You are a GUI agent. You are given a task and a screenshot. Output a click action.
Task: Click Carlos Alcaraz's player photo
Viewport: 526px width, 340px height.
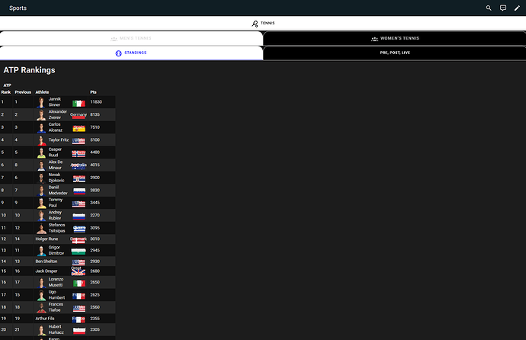41,127
